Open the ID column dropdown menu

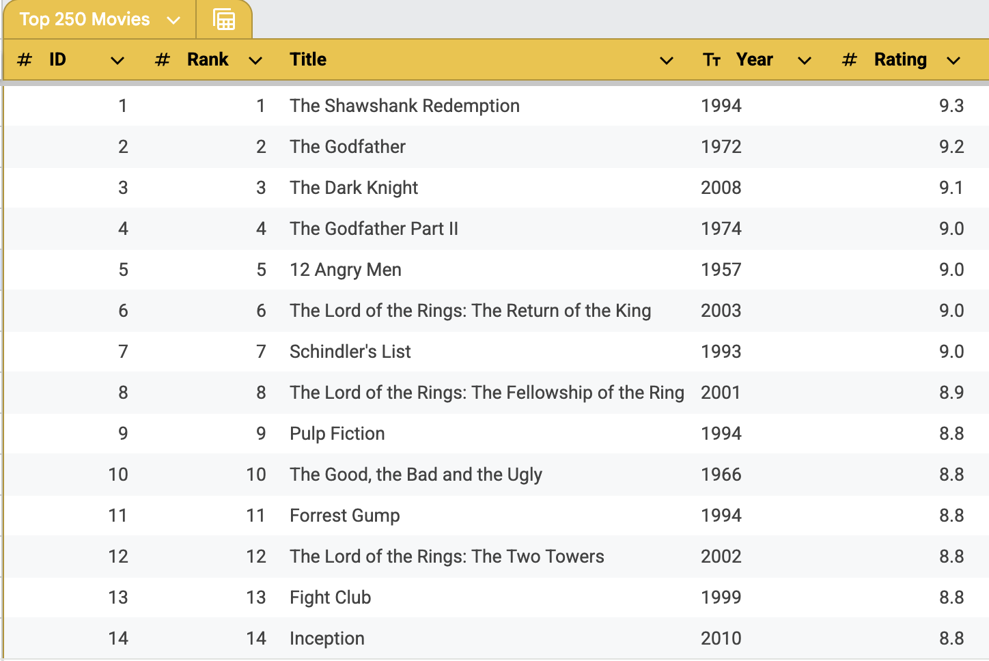point(117,60)
